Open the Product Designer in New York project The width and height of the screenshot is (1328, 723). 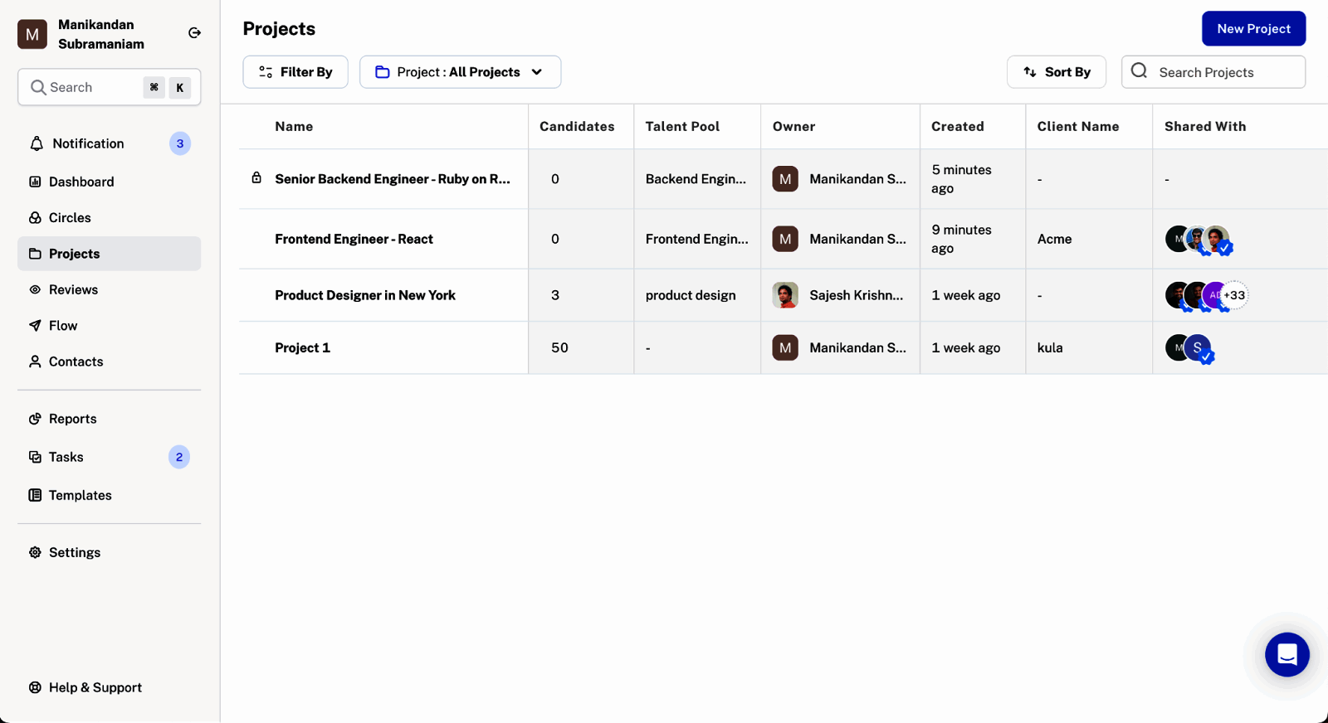pos(365,295)
